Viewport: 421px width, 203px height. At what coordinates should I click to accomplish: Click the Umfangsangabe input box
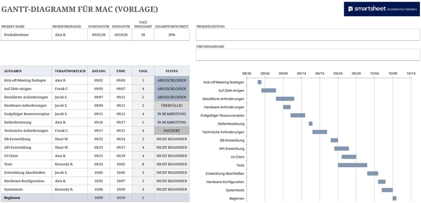[308, 55]
